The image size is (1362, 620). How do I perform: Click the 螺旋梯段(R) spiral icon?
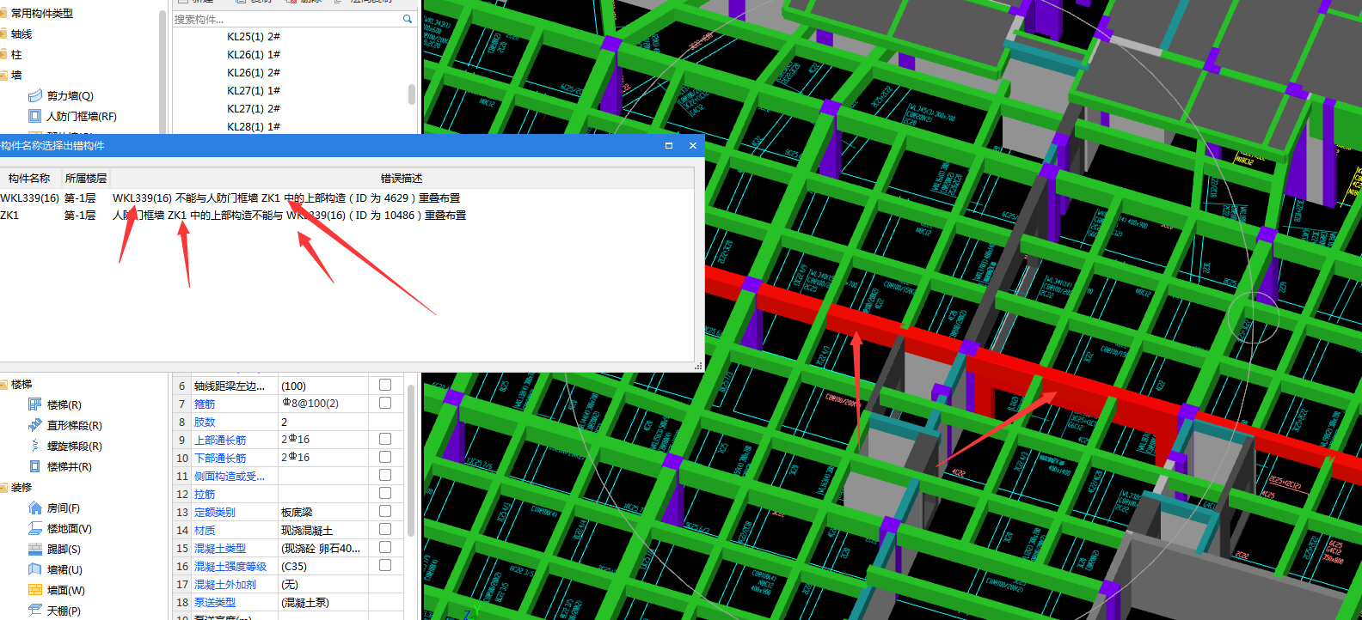tap(35, 446)
